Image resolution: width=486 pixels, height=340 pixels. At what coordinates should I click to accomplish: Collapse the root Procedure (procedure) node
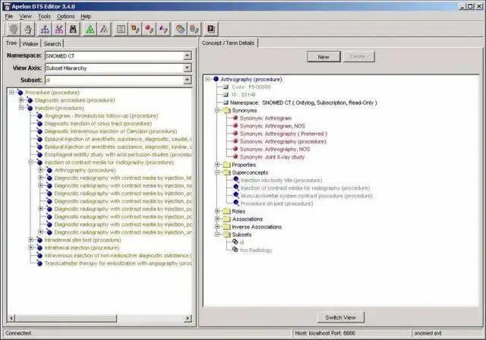[11, 92]
